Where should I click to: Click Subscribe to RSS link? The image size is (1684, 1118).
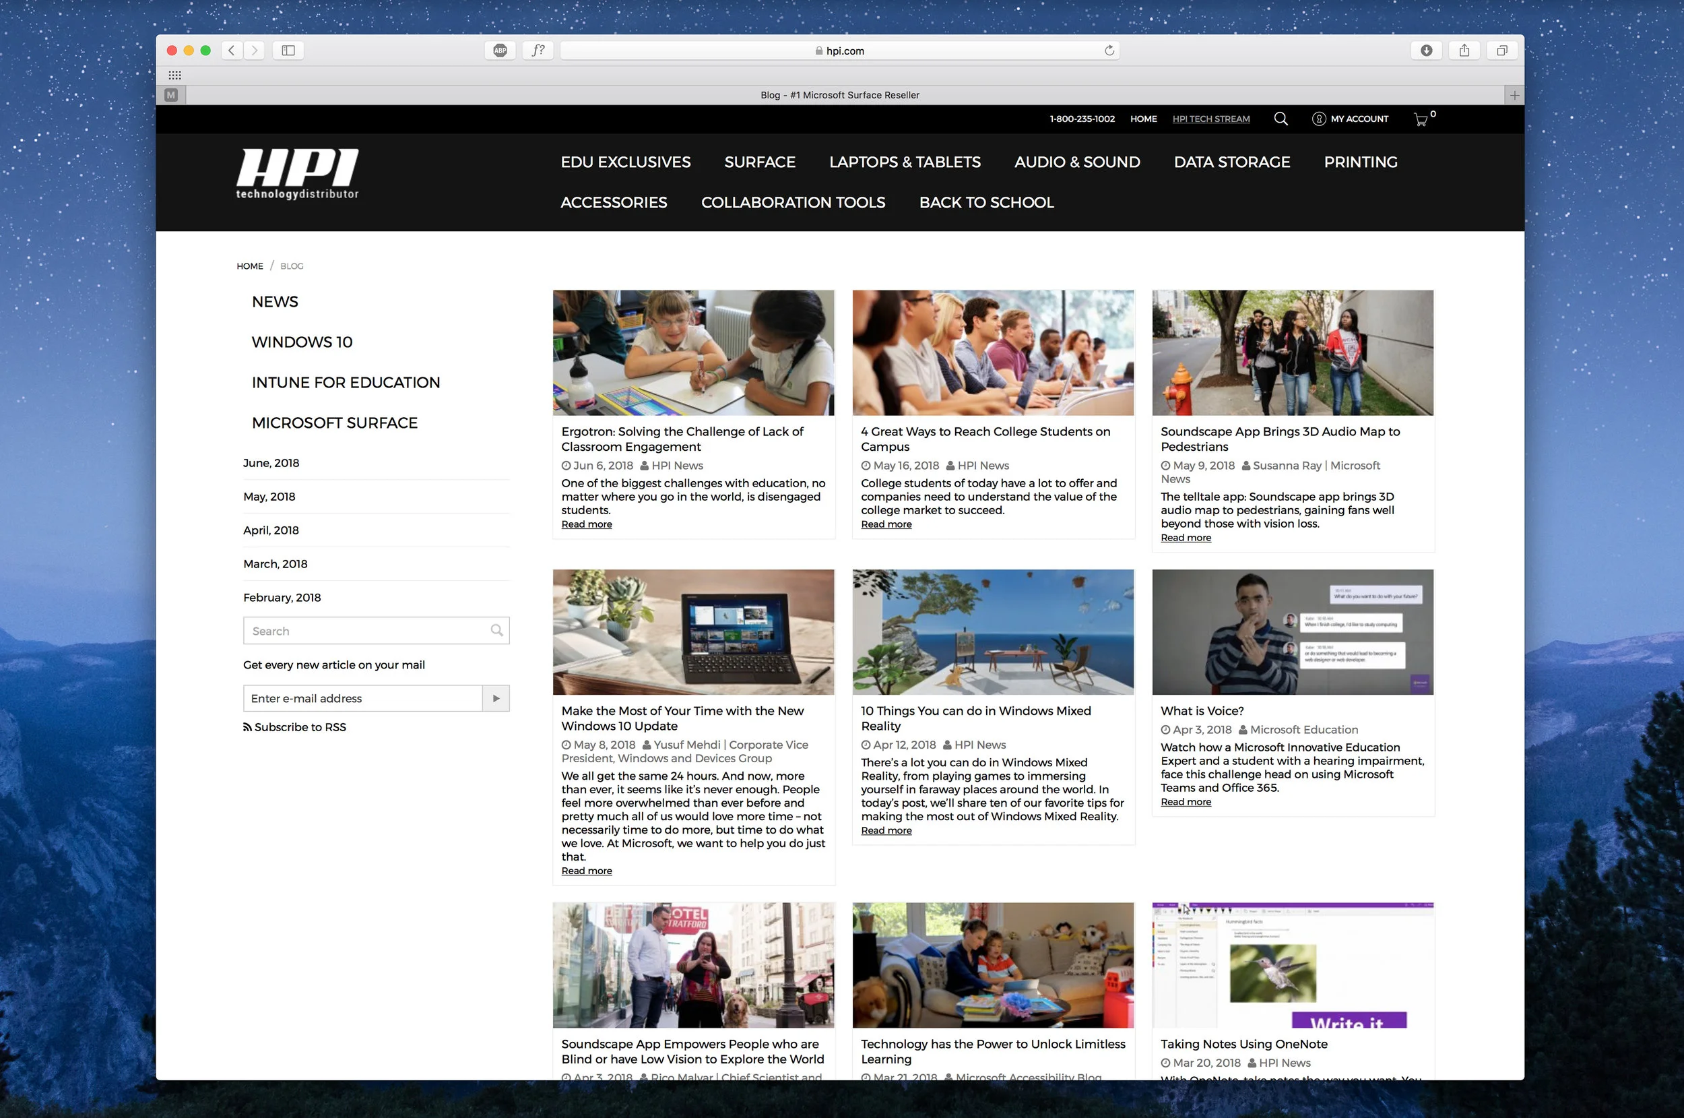pyautogui.click(x=294, y=727)
